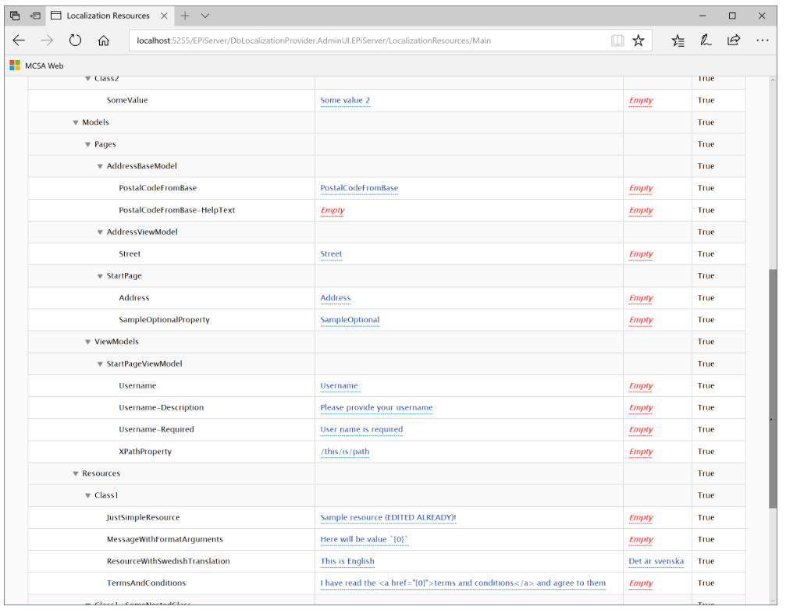786x610 pixels.
Task: Select the ResourceWithSwedishTranslation key
Action: pos(168,562)
